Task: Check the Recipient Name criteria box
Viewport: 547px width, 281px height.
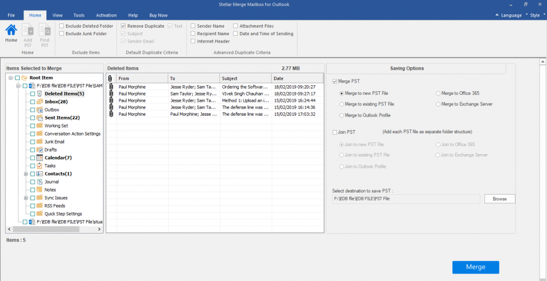Action: point(193,34)
